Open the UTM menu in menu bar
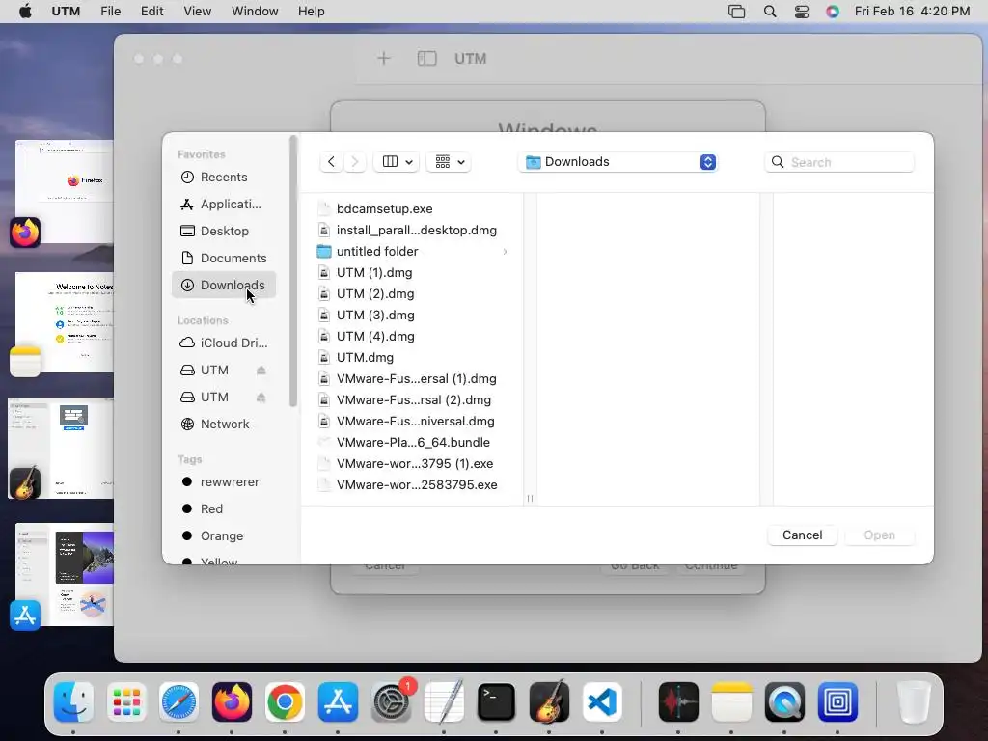 click(66, 12)
